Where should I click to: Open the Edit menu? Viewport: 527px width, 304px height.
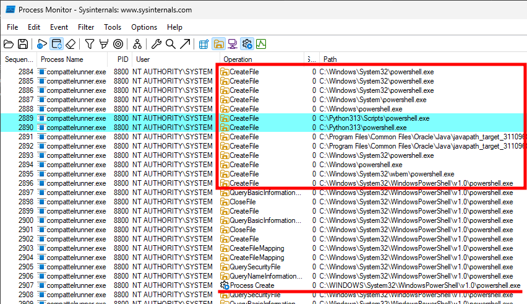pos(34,27)
